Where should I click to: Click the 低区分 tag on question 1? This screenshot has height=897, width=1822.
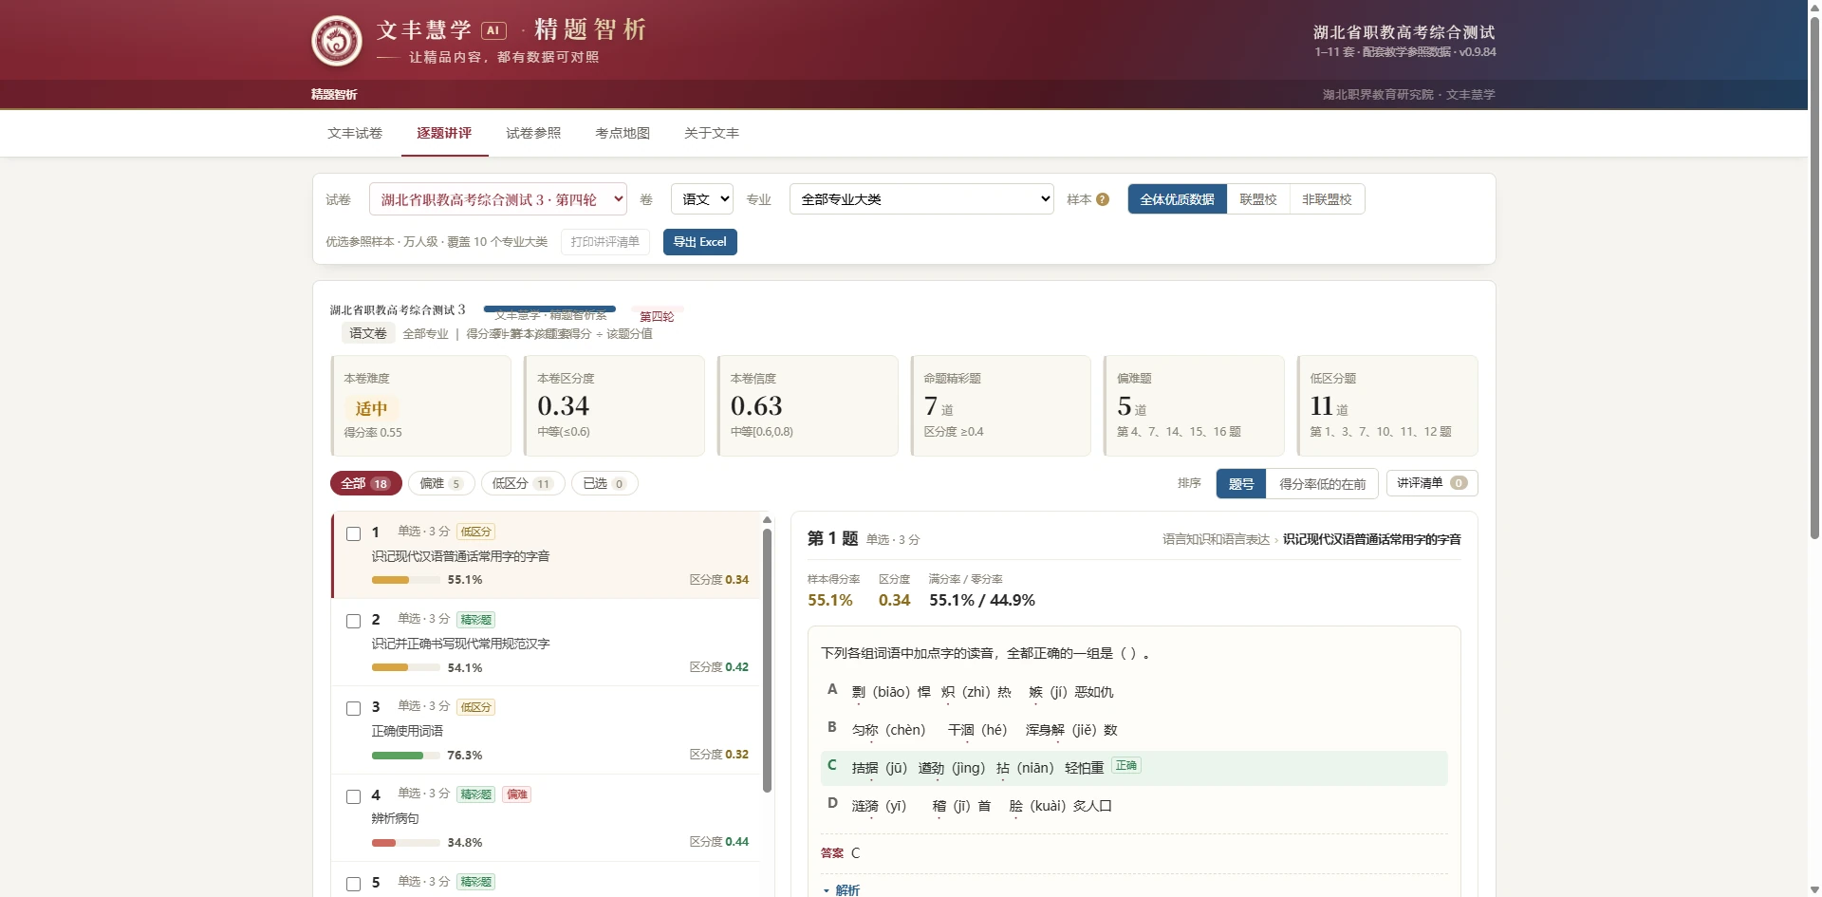point(476,533)
